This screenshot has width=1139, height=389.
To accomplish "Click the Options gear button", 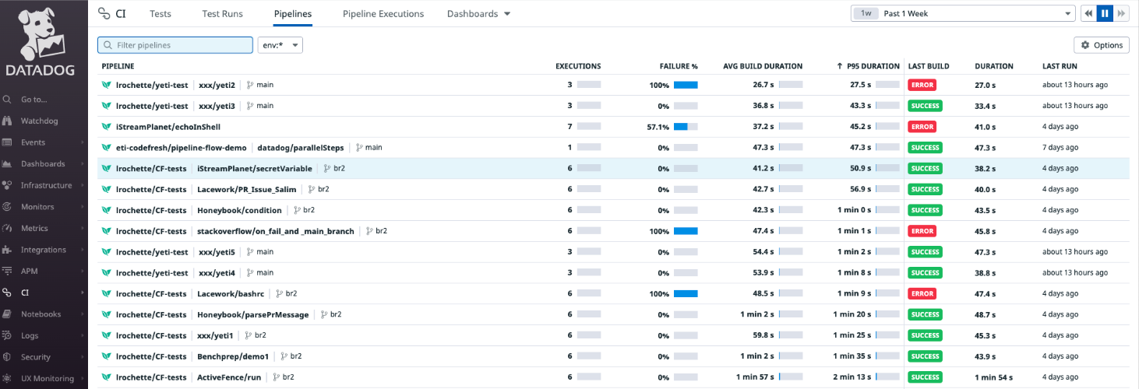I will point(1101,45).
